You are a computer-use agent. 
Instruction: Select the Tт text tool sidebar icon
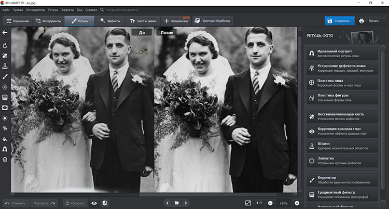[5, 128]
